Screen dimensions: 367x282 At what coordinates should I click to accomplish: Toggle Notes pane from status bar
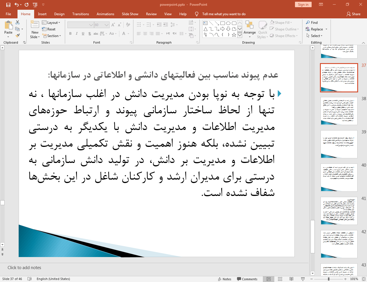click(x=225, y=279)
